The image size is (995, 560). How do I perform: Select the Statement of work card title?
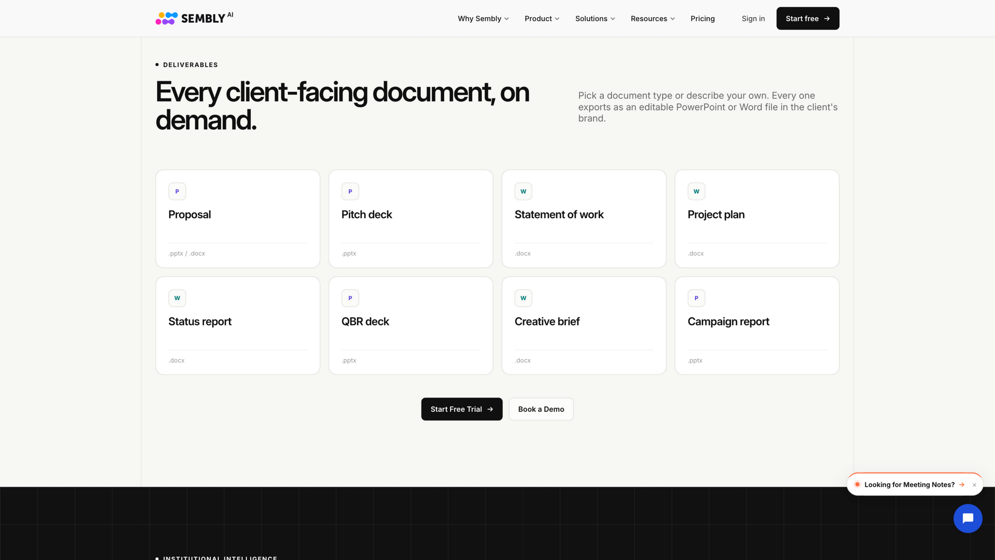tap(559, 215)
